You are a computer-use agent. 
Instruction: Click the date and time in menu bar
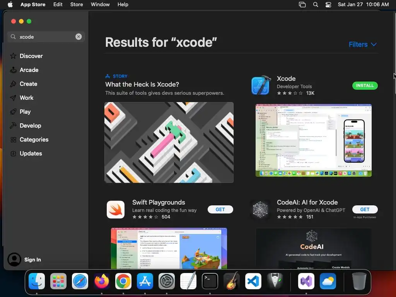363,4
